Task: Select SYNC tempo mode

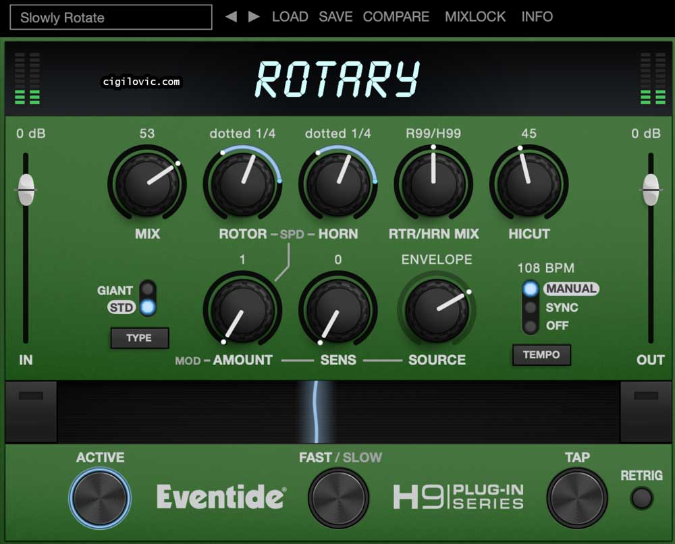Action: [530, 307]
